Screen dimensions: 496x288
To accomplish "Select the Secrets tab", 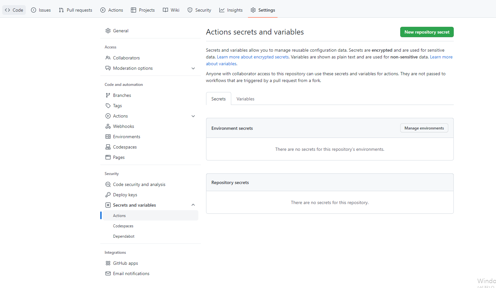I will click(219, 99).
